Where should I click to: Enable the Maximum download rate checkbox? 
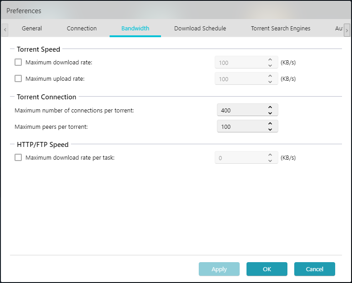[18, 62]
